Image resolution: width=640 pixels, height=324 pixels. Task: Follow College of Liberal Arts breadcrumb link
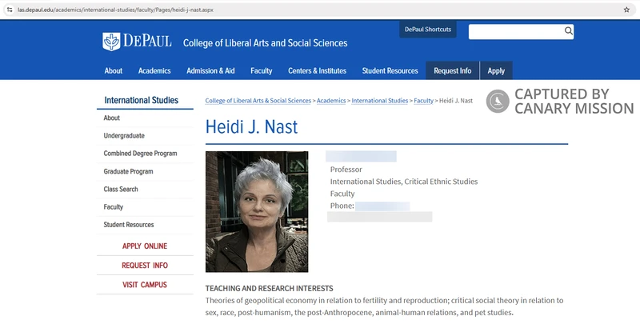(258, 101)
